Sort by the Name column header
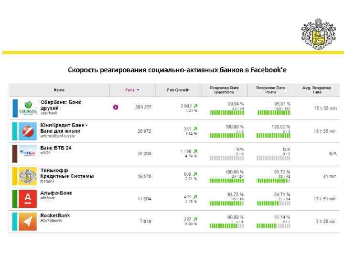Viewport: 344px width, 258px height. [59, 90]
